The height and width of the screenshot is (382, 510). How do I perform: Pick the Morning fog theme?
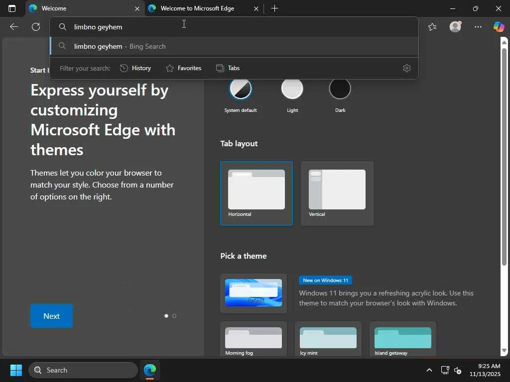[x=254, y=339]
